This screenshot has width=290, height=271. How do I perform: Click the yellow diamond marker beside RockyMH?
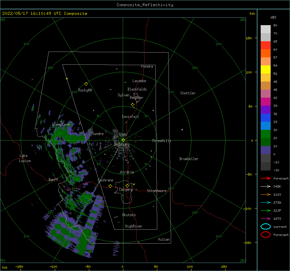click(86, 84)
